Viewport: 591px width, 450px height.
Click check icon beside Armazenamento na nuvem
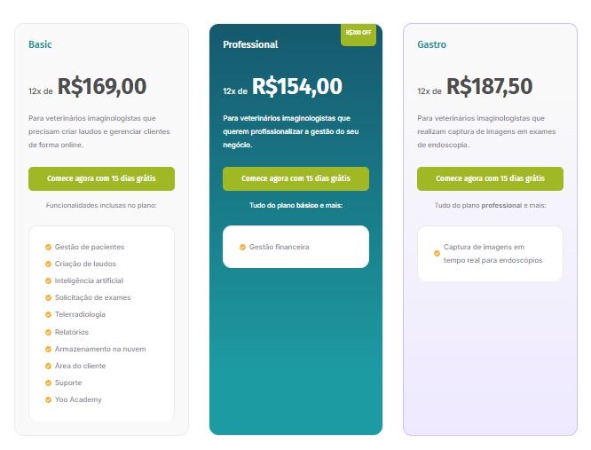pyautogui.click(x=48, y=349)
